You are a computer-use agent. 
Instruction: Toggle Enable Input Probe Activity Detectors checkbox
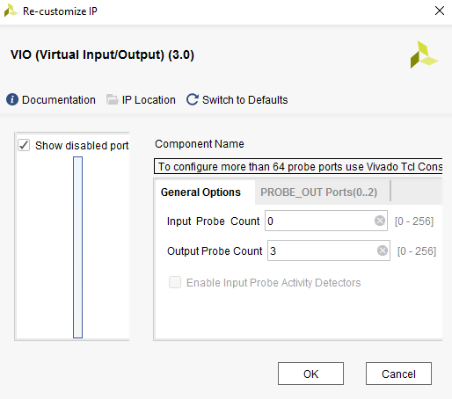(x=175, y=282)
